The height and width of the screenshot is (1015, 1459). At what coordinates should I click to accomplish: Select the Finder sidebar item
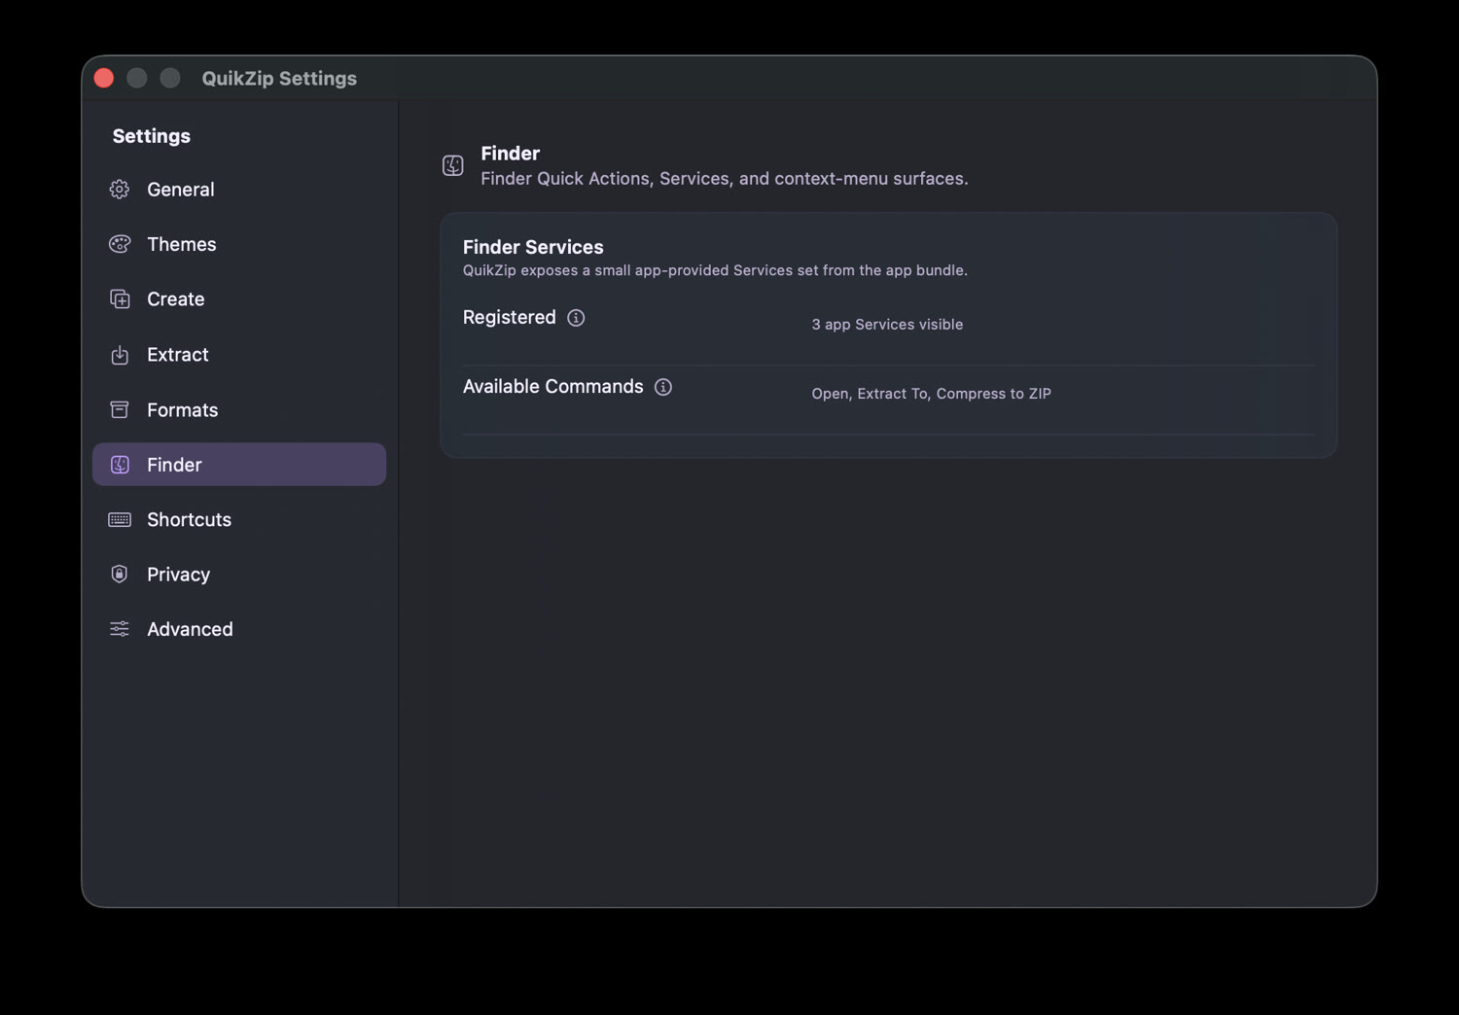click(x=239, y=465)
